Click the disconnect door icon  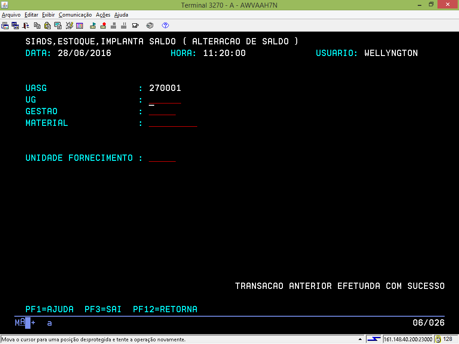pyautogui.click(x=26, y=26)
